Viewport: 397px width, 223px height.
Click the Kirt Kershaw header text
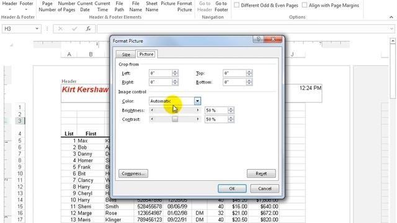86,89
